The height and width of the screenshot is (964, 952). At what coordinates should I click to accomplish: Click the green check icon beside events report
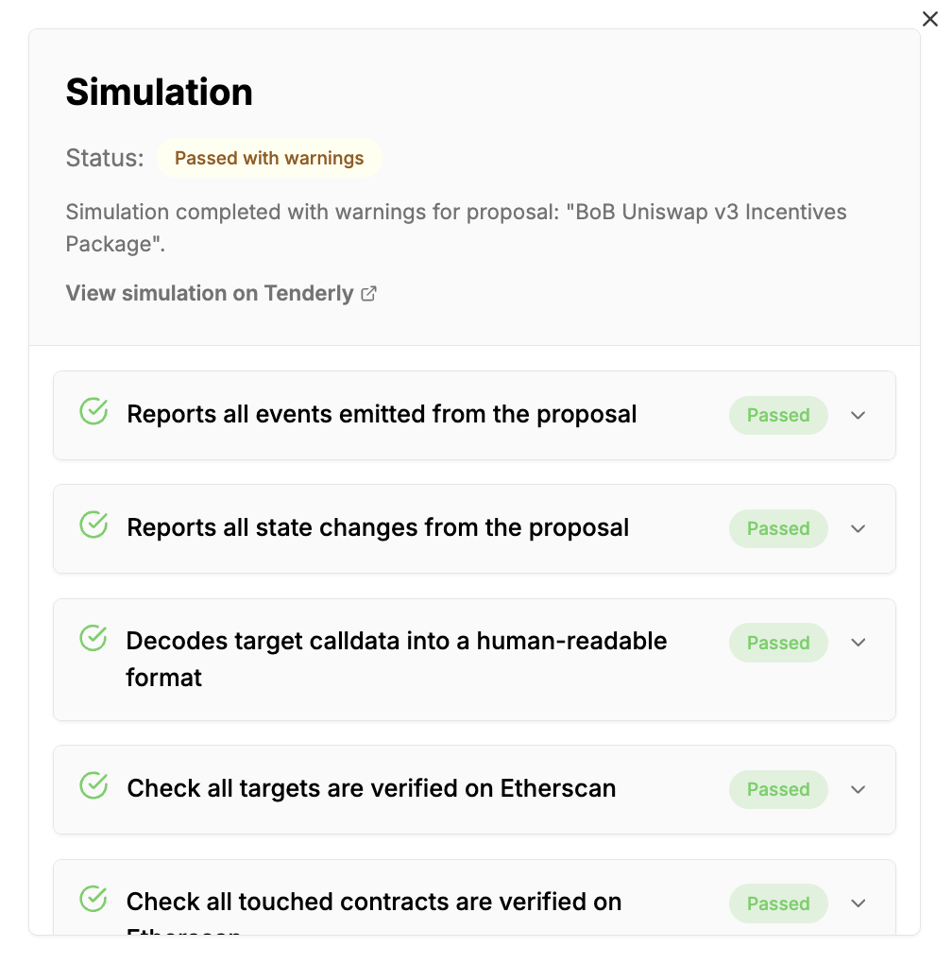(x=93, y=411)
